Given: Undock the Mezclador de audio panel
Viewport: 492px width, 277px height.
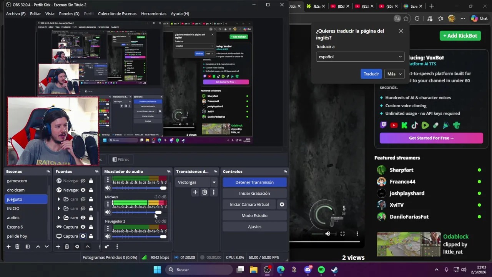Looking at the screenshot, I should [x=168, y=172].
